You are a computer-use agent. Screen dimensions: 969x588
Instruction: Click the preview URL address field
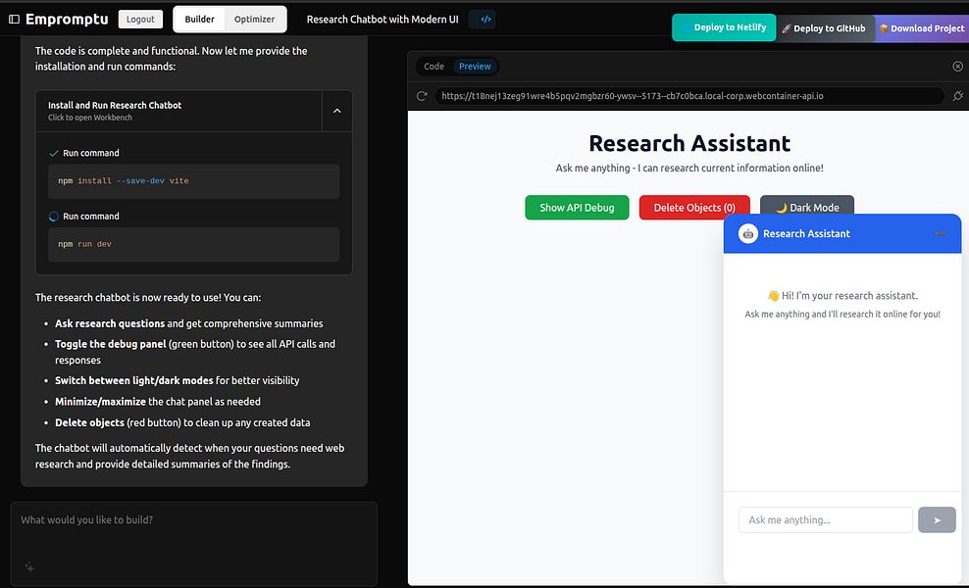pyautogui.click(x=688, y=96)
